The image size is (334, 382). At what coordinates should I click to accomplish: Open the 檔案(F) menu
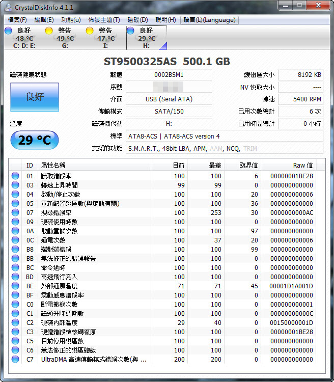point(17,20)
